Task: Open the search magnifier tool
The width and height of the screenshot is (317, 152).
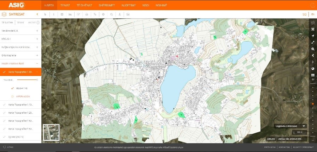Action: coord(111,14)
